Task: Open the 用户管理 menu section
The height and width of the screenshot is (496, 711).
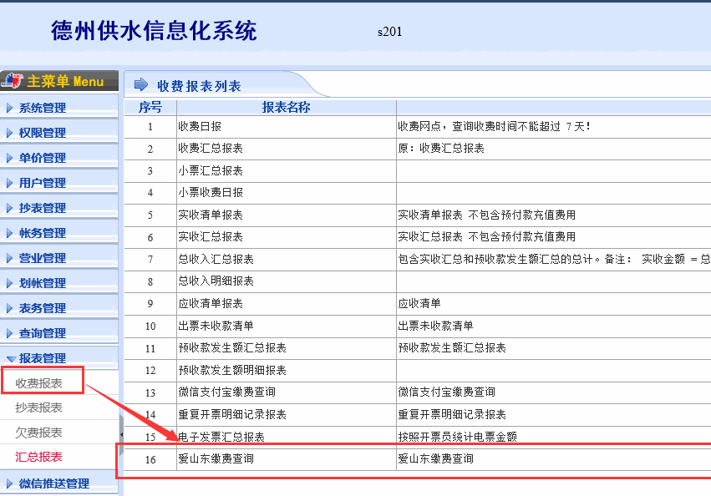Action: 43,183
